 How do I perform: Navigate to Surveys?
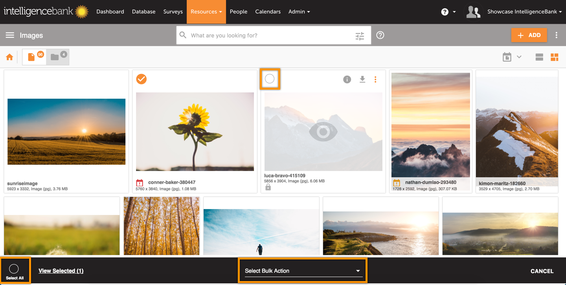tap(173, 12)
